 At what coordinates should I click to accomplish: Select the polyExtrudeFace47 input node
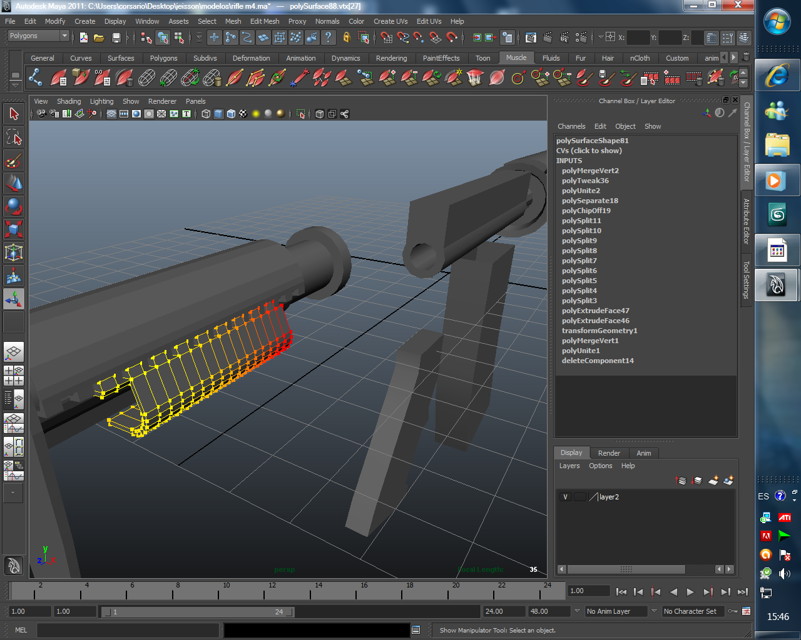point(596,311)
